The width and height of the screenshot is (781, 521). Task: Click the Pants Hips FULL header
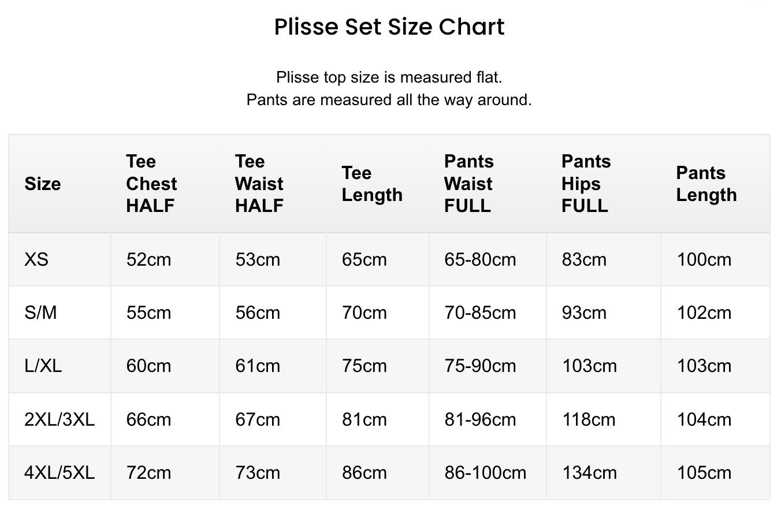tap(586, 184)
